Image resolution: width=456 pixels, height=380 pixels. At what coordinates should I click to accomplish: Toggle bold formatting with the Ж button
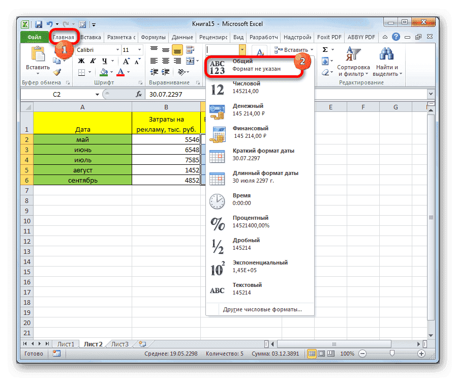[x=80, y=61]
